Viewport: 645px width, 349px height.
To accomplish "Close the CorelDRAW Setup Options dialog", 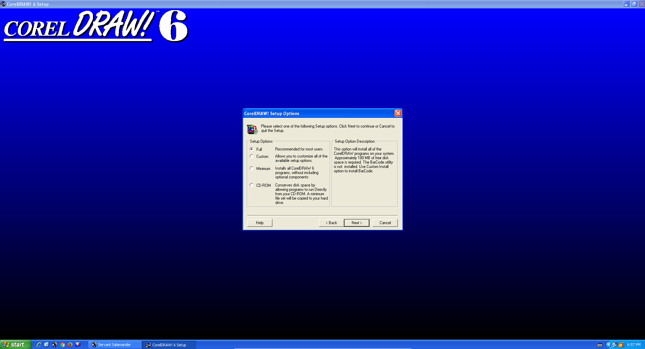I will click(398, 113).
